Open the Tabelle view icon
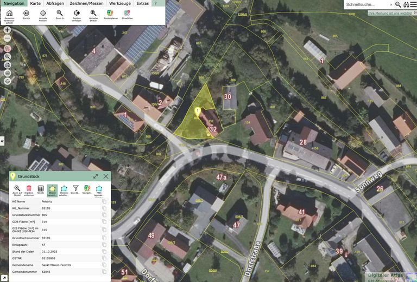Viewport: 417px width, 282px height. pos(41,189)
